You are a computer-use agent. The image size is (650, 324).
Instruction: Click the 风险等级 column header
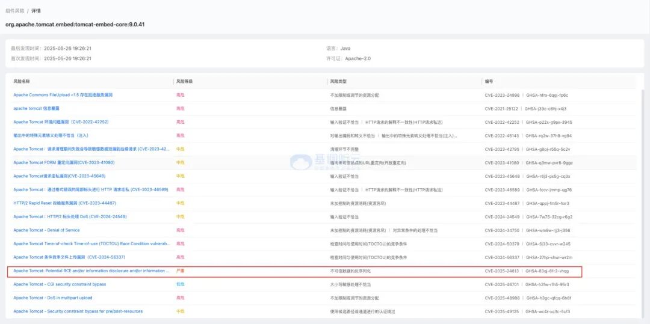tap(184, 81)
